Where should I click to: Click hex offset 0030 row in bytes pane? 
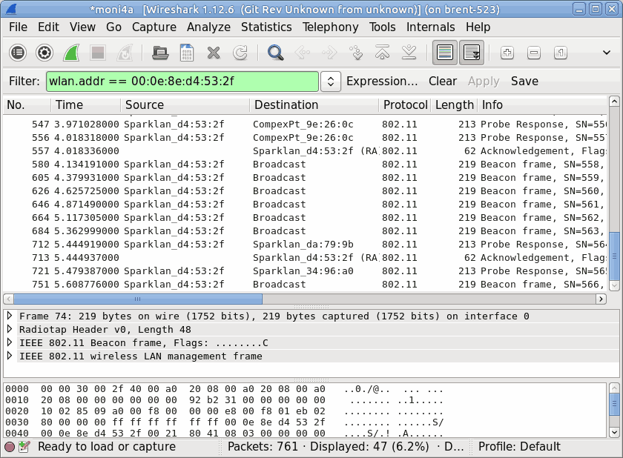coord(225,422)
